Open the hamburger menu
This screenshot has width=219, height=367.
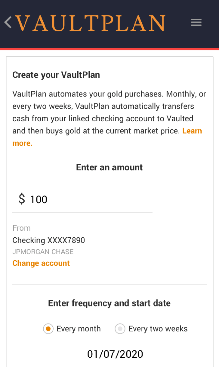click(x=196, y=22)
